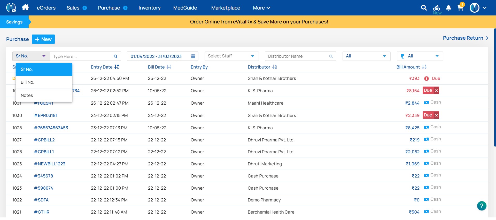Screen dimensions: 496x220
Task: Expand the More menu
Action: tap(261, 8)
